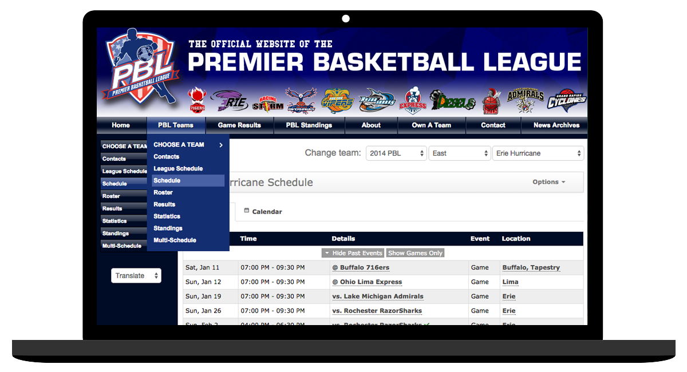Open Game Results in navigation bar
Screen dimensions: 687x372
(x=239, y=125)
